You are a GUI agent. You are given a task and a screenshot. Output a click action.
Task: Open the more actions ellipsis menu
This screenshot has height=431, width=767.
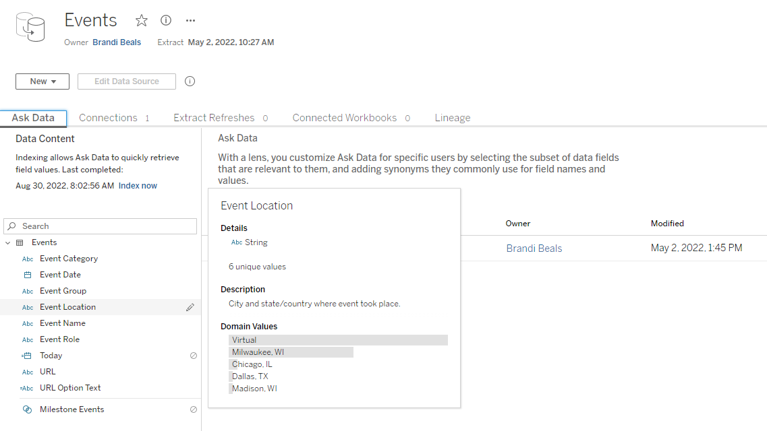190,21
